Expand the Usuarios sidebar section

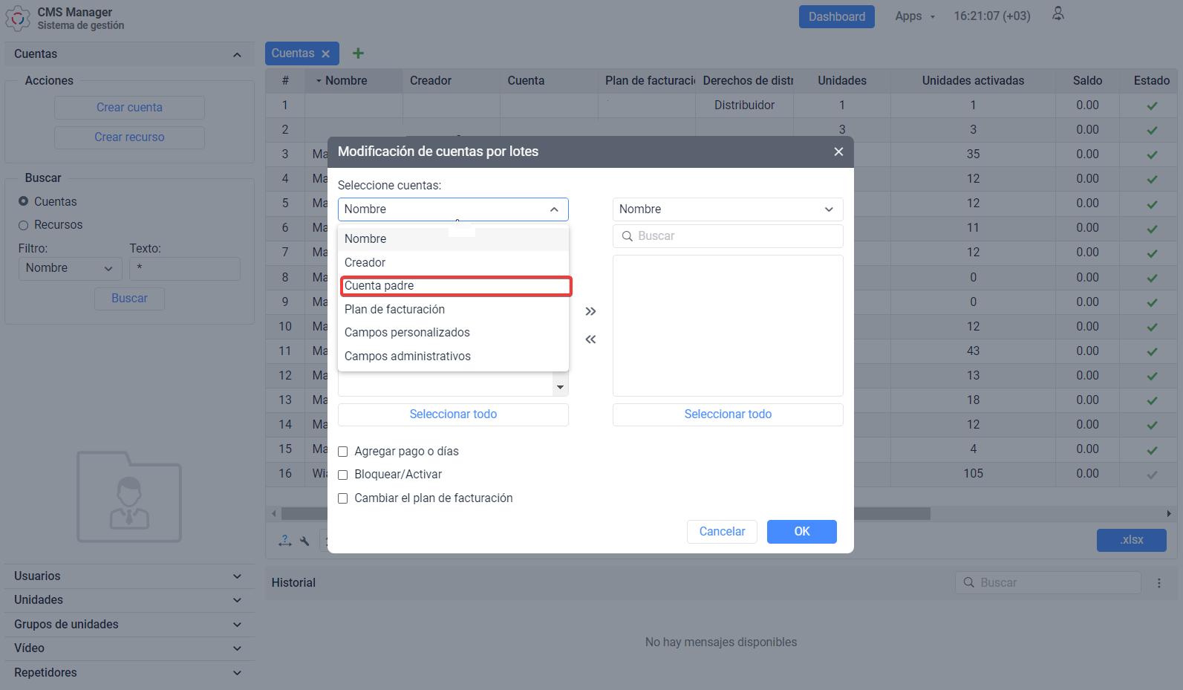coord(128,576)
